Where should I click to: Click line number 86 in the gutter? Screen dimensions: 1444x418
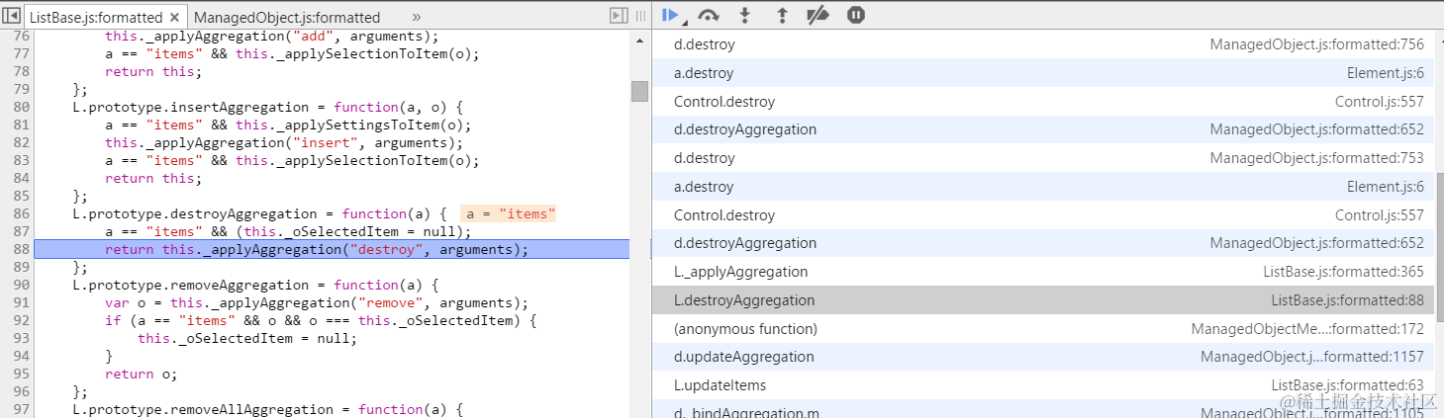pyautogui.click(x=23, y=214)
